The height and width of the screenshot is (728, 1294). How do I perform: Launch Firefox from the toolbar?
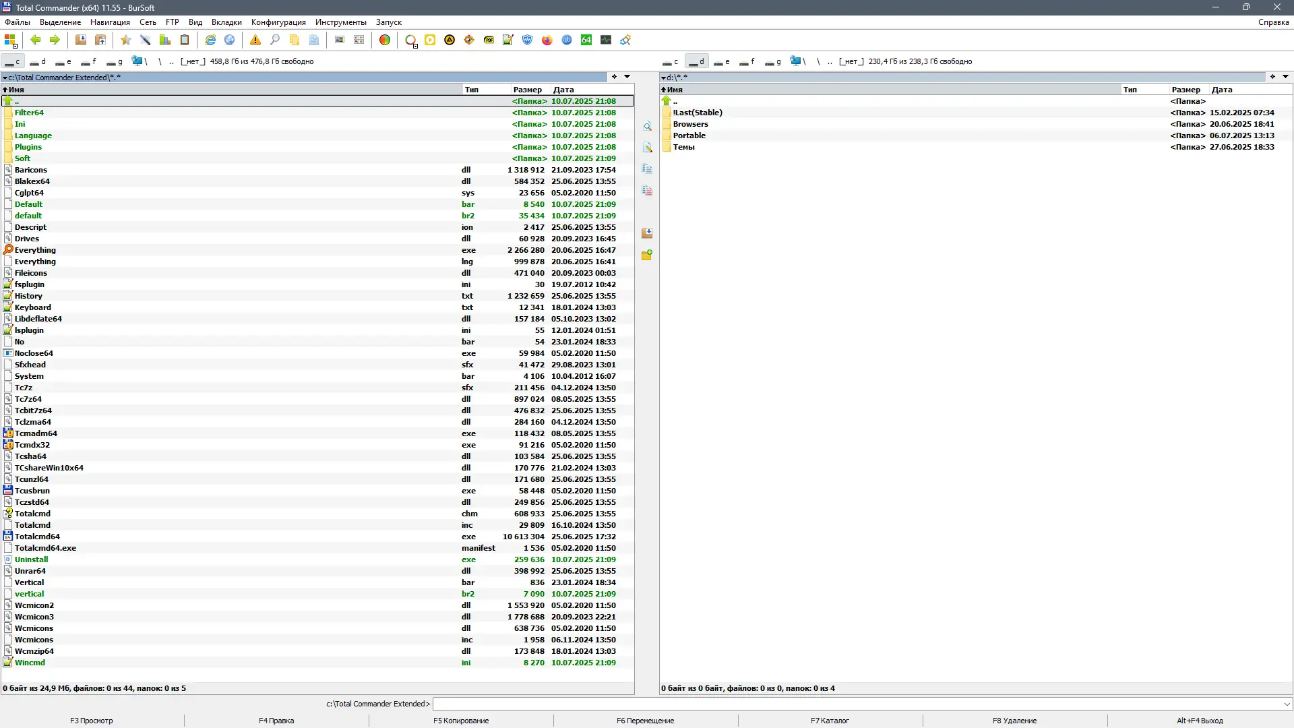[547, 40]
